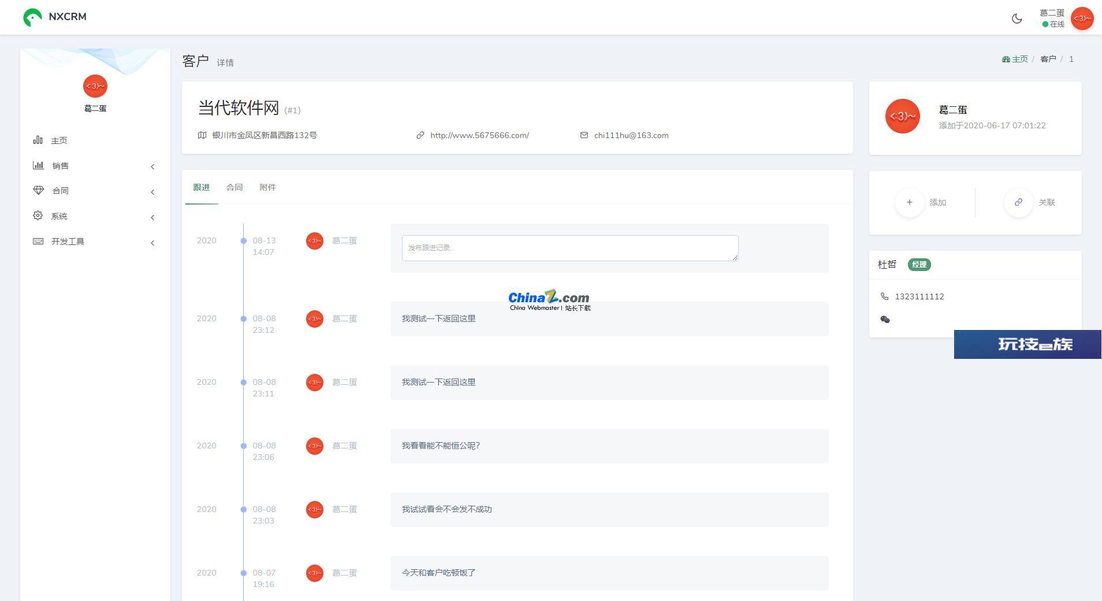Expand the 销售 sidebar menu
1102x601 pixels.
pyautogui.click(x=152, y=166)
